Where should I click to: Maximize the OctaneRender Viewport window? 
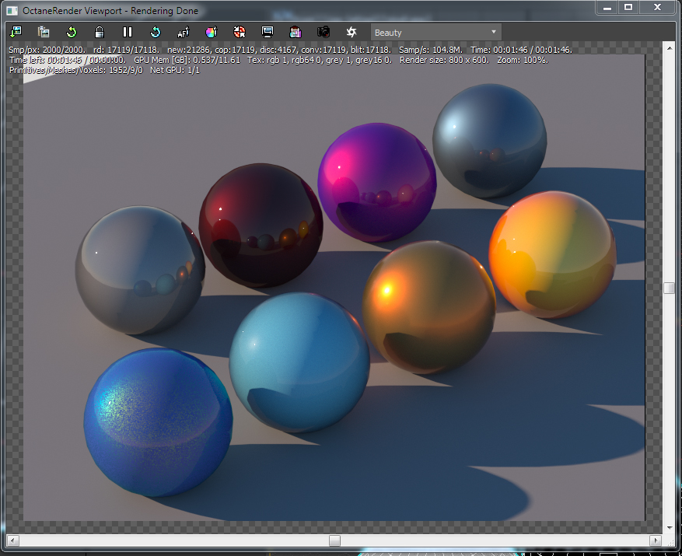[628, 7]
